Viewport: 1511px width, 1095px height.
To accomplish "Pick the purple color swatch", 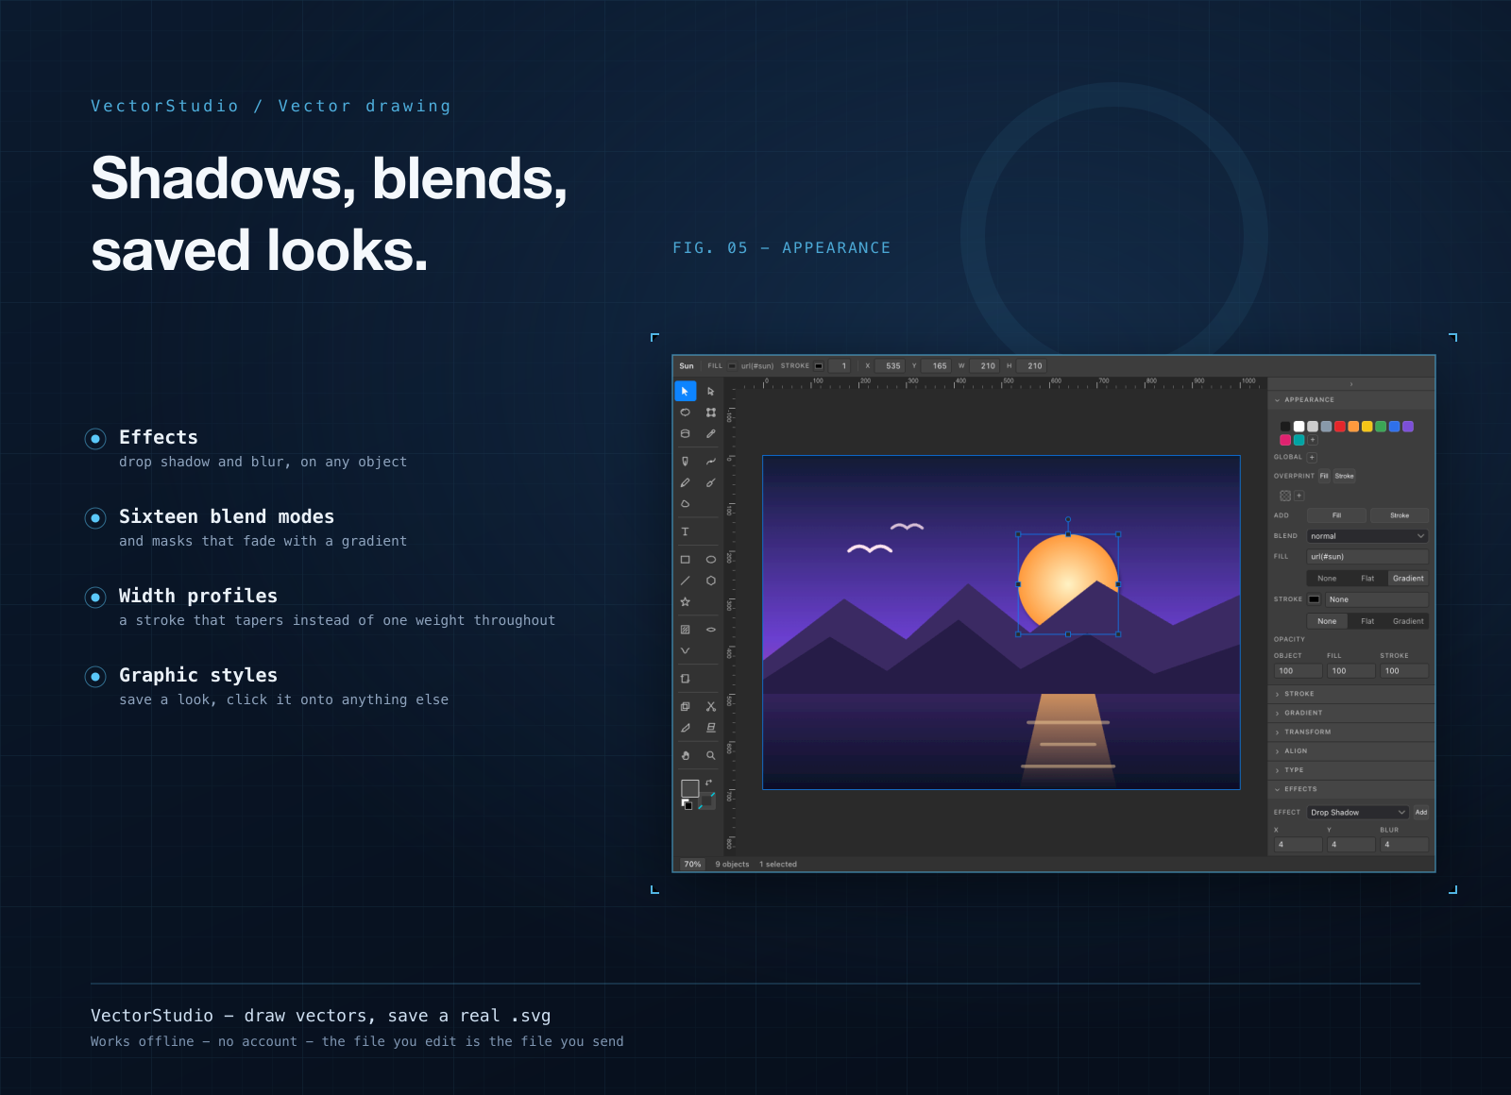I will (1408, 427).
